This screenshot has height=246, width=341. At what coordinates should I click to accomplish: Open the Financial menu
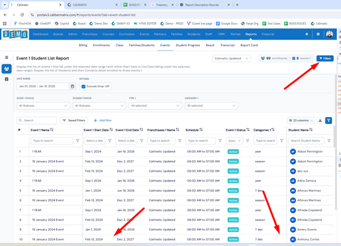(267, 34)
